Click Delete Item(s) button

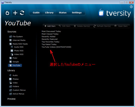click(x=82, y=26)
